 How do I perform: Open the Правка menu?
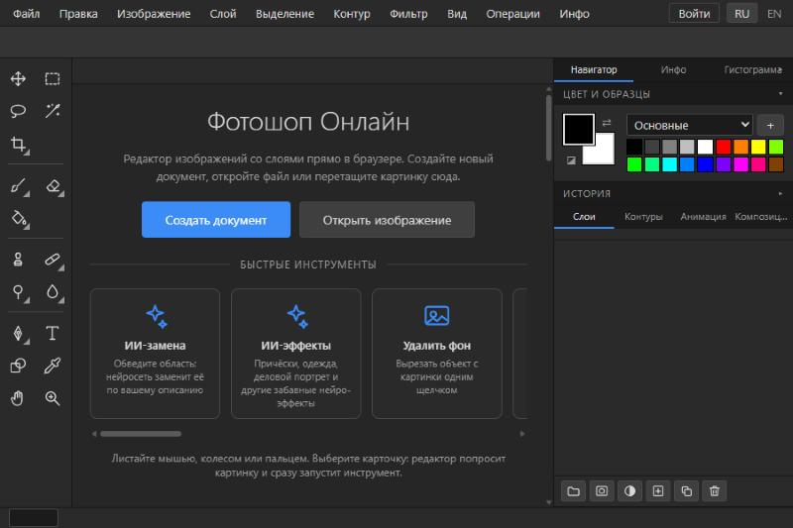(78, 14)
